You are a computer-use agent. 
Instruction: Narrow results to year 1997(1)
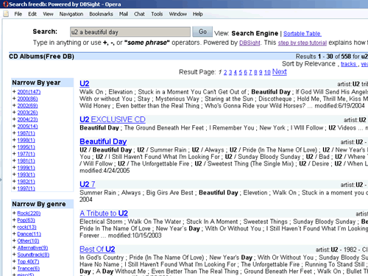pyautogui.click(x=26, y=188)
